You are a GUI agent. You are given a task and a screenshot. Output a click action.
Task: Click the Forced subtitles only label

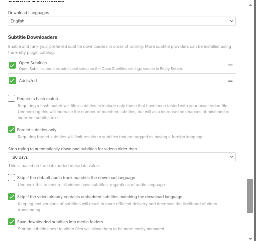pos(37,130)
